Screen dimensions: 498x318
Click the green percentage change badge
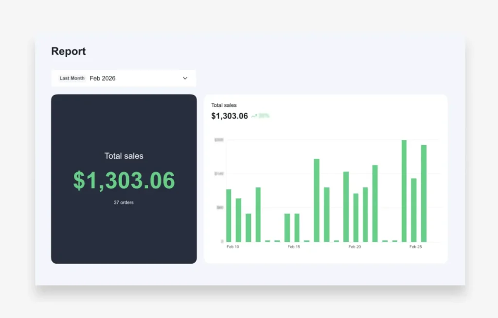point(264,116)
